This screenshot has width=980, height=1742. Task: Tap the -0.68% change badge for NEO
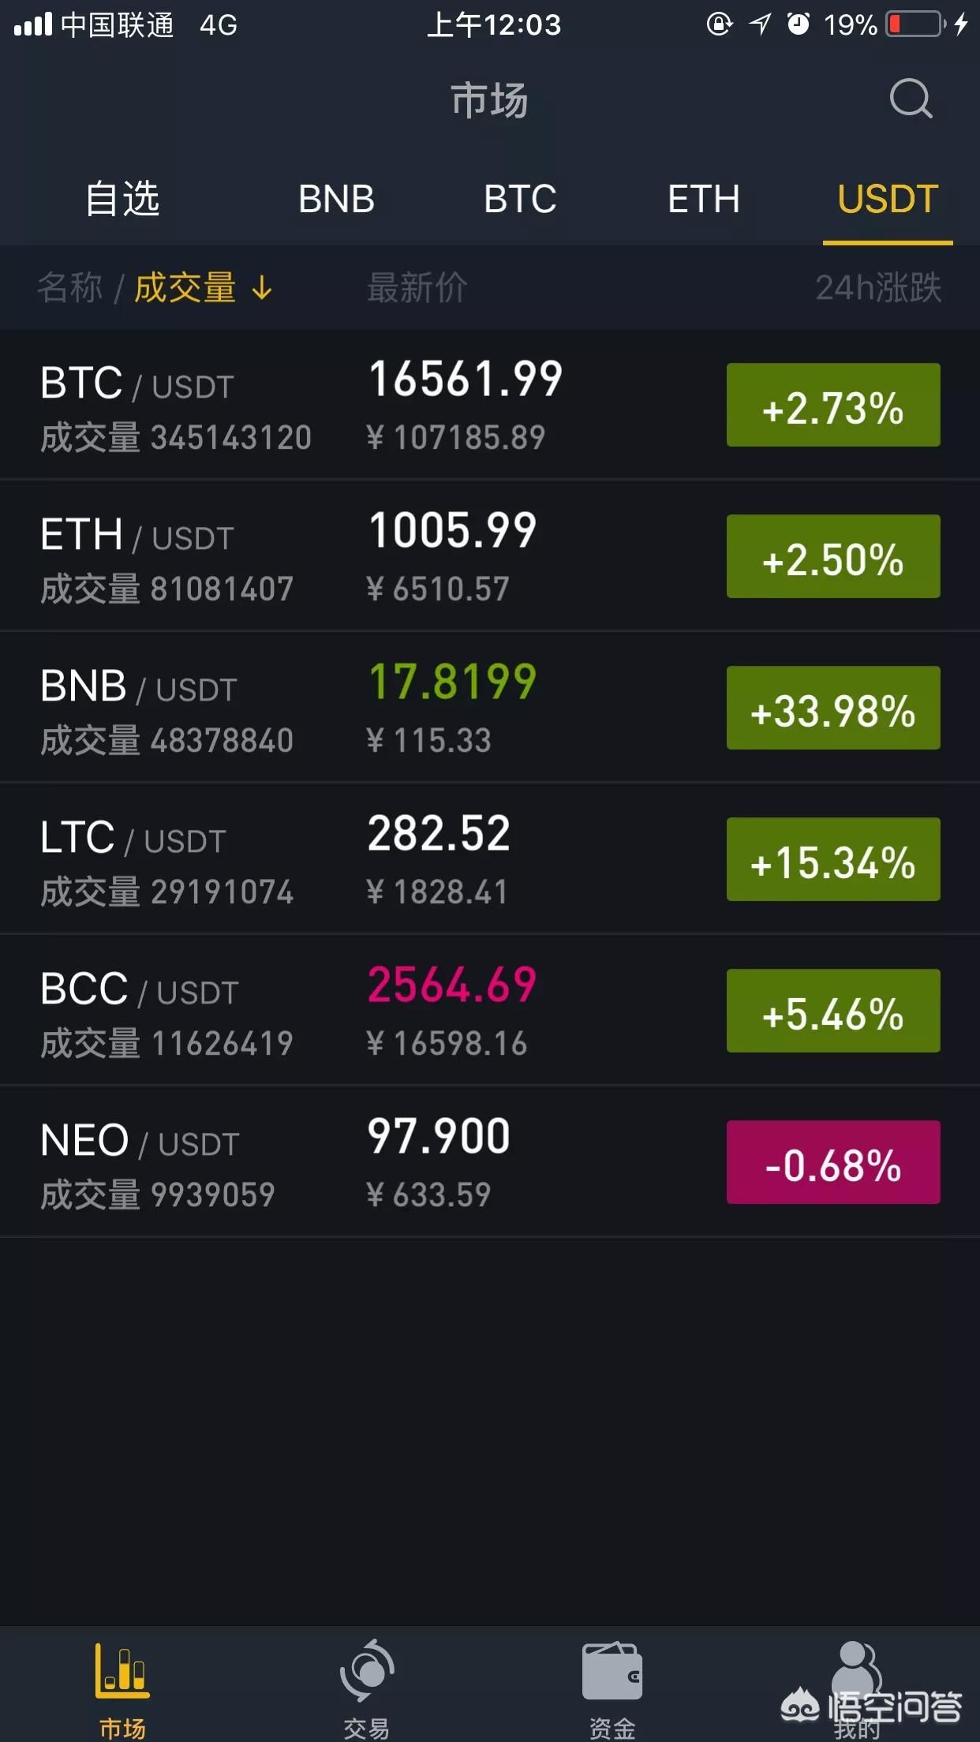[x=833, y=1162]
